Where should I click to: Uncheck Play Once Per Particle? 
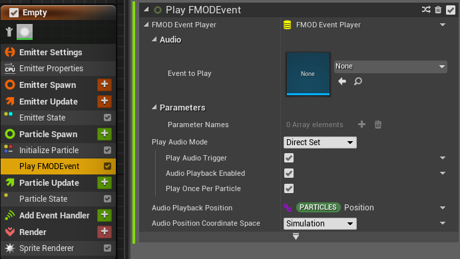289,188
